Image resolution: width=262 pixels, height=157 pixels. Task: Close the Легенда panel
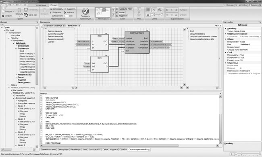click(220, 94)
